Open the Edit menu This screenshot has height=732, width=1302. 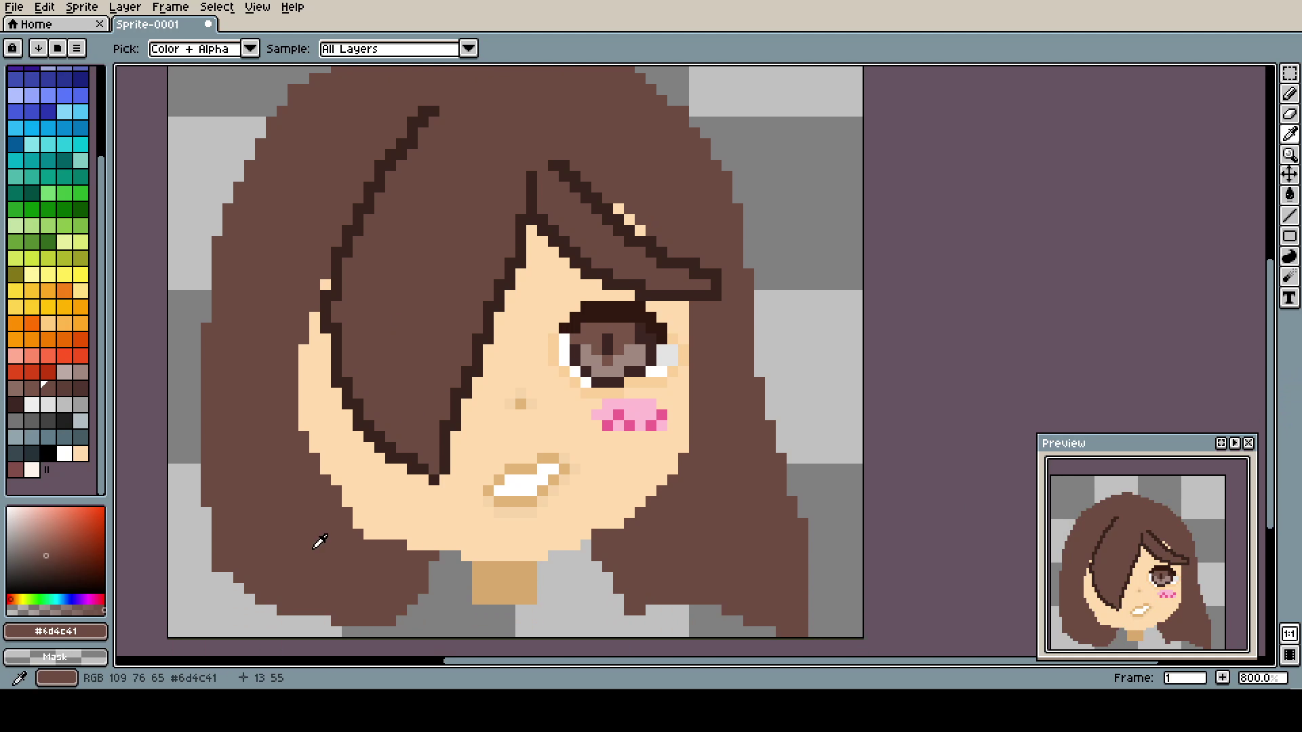pyautogui.click(x=44, y=7)
